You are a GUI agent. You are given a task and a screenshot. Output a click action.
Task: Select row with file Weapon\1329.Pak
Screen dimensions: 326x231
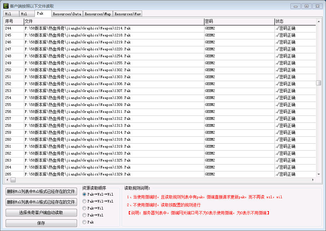(160, 174)
